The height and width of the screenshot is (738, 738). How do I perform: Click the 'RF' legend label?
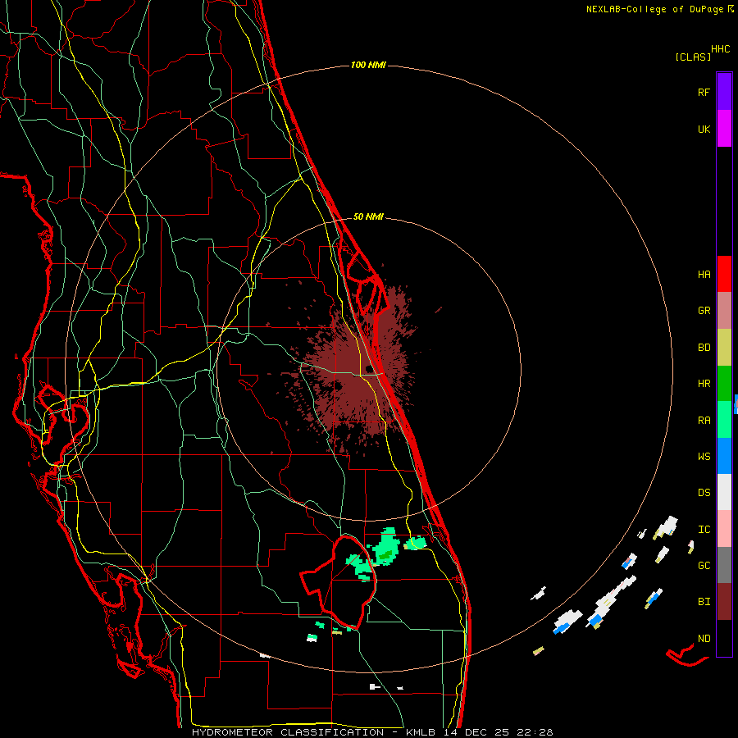[x=704, y=92]
